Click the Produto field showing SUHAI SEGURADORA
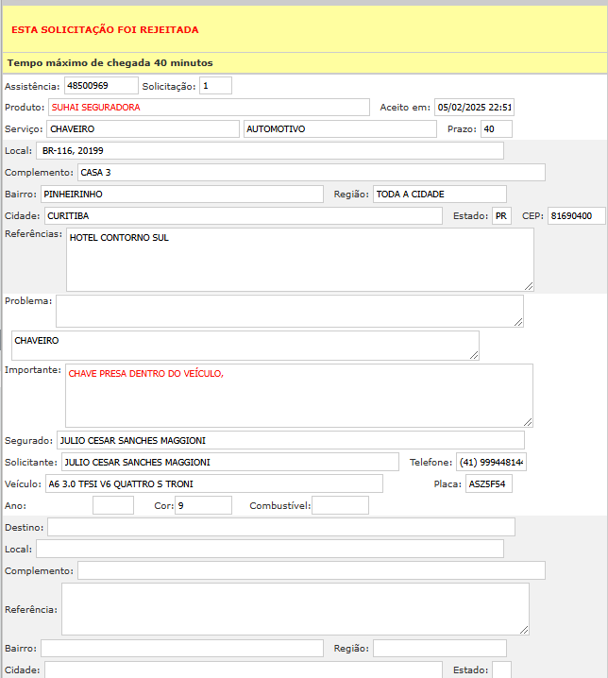The image size is (608, 678). coord(209,108)
